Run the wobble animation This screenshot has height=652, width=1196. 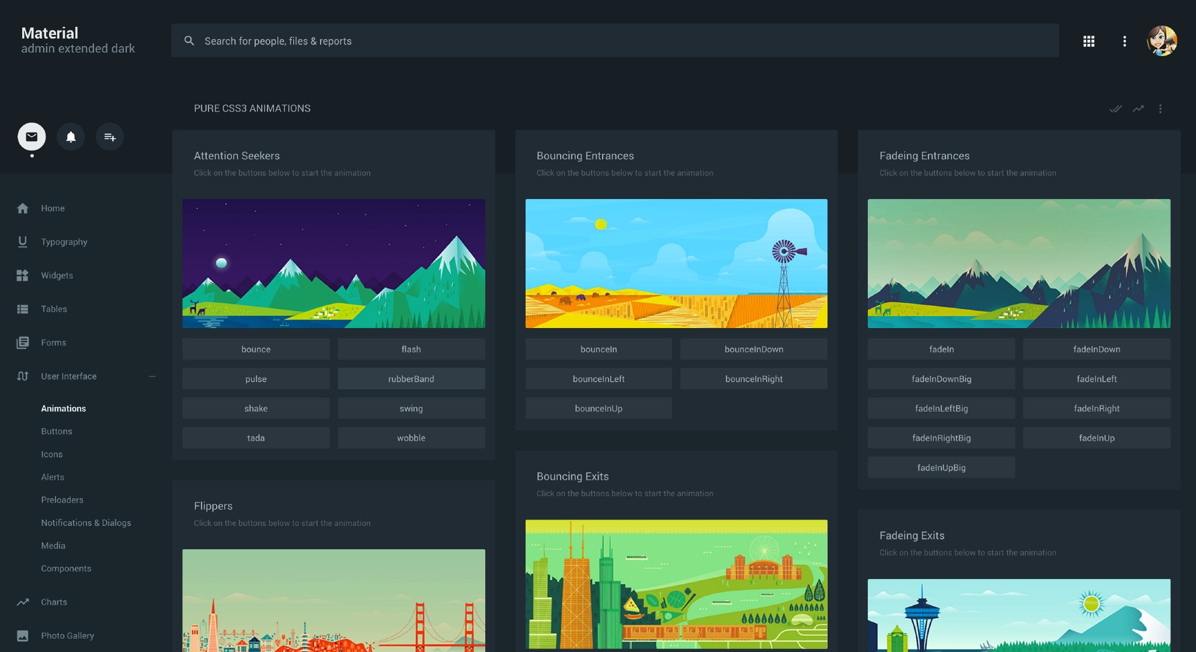tap(411, 438)
